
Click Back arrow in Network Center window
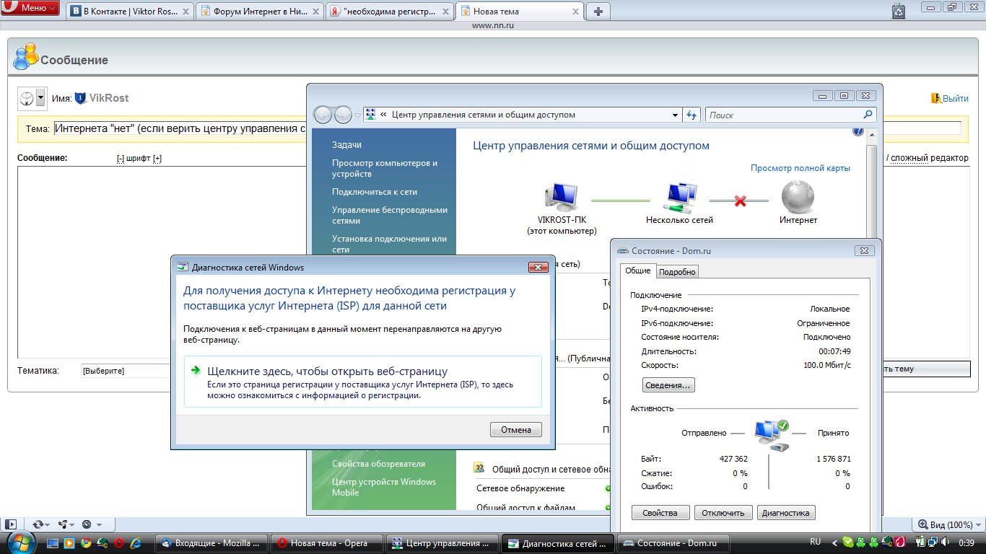click(x=323, y=115)
